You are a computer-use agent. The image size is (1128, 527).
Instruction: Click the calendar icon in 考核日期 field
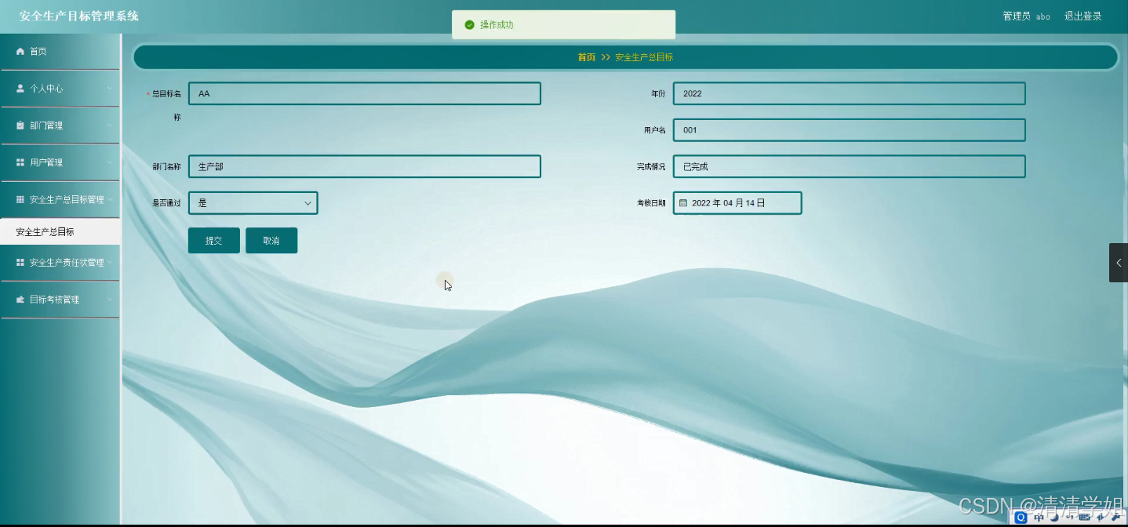click(683, 202)
